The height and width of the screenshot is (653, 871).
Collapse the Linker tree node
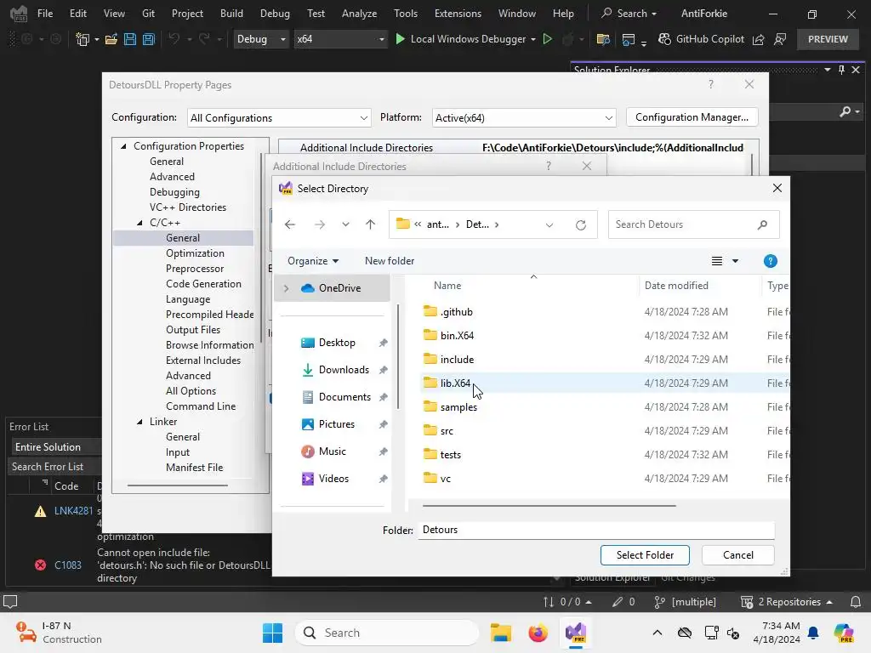pos(140,422)
